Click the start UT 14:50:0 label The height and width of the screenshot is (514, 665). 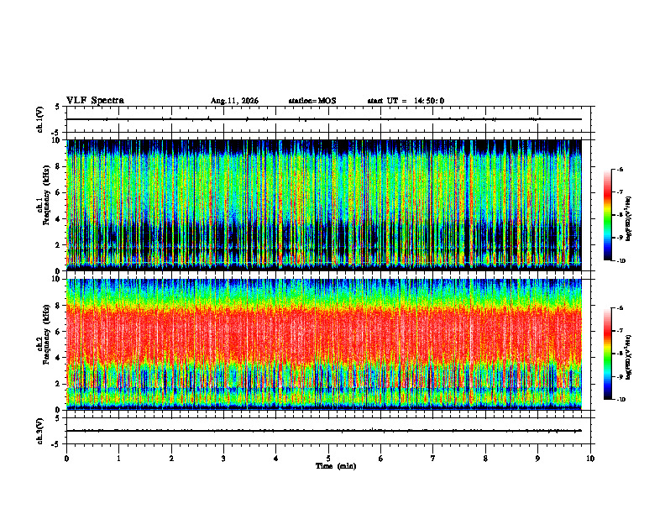[406, 101]
